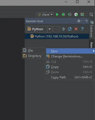The height and width of the screenshot is (120, 95).
Task: Select the Python sftp server combo box
Action: pos(39,29)
